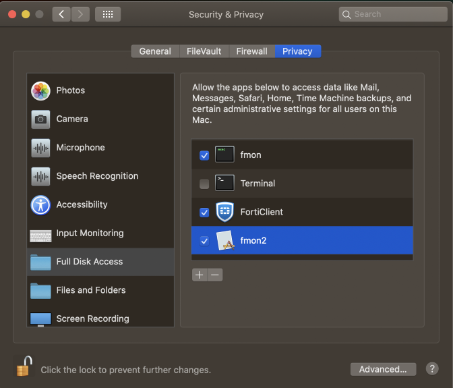
Task: Uncheck the FortiClient checkbox
Action: click(204, 213)
